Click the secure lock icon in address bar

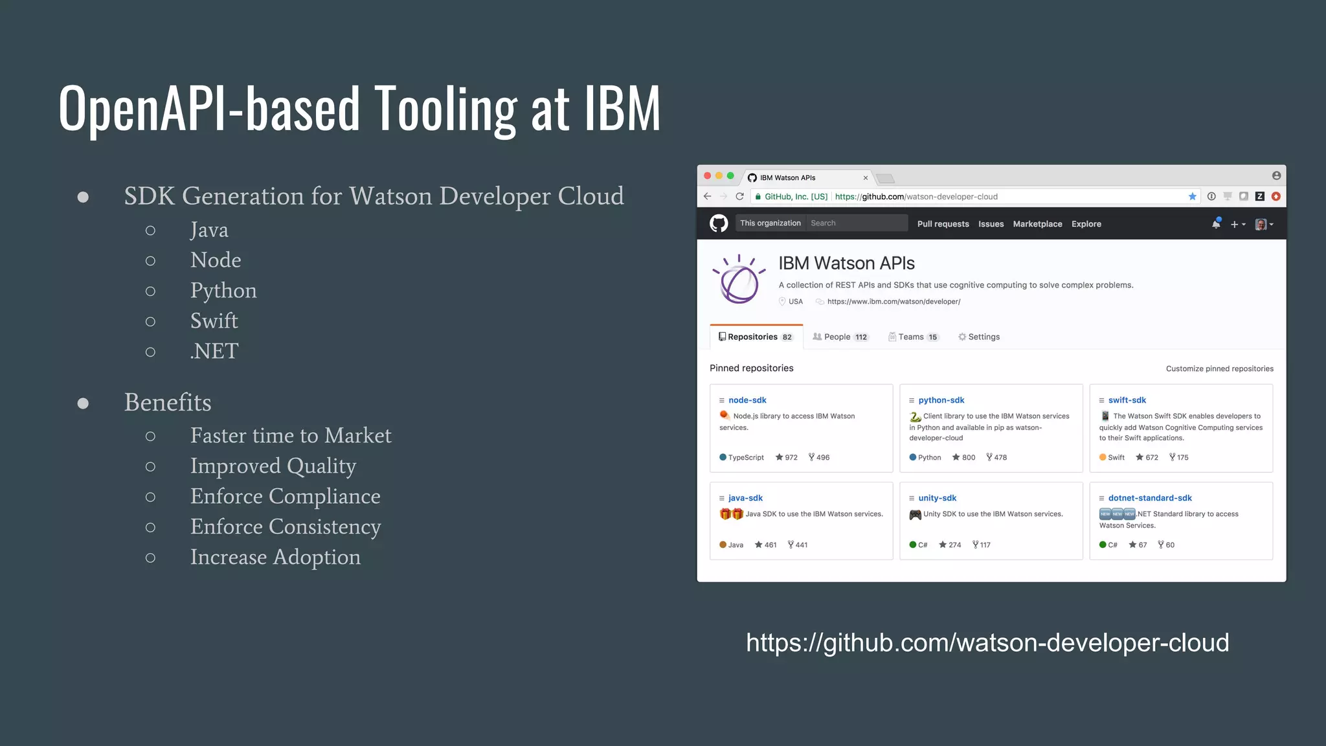coord(758,196)
